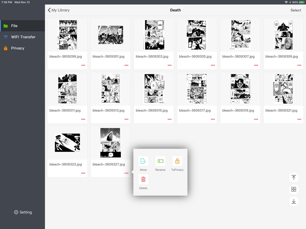Viewport: 306px width, 229px height.
Task: Tap the filename bleach-3609305.jpg
Action: tap(195, 56)
